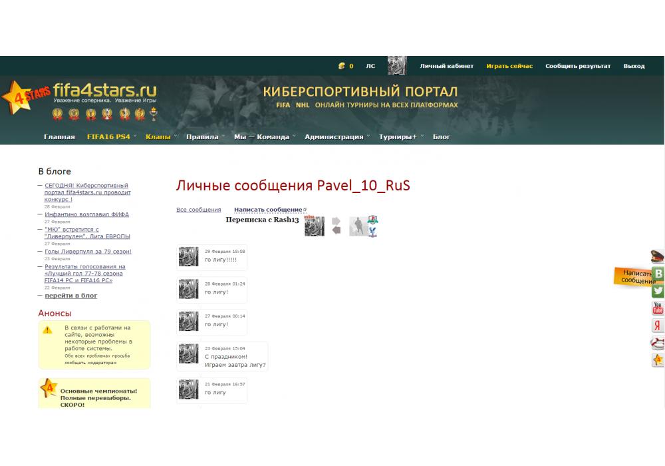This screenshot has height=466, width=665.
Task: Click the Переписка с Rash13 title
Action: click(262, 220)
